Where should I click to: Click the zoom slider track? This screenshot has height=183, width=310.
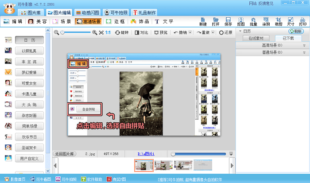pyautogui.click(x=77, y=33)
